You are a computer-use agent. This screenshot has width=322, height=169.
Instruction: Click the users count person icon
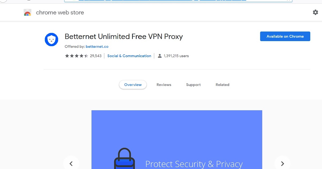coord(160,56)
